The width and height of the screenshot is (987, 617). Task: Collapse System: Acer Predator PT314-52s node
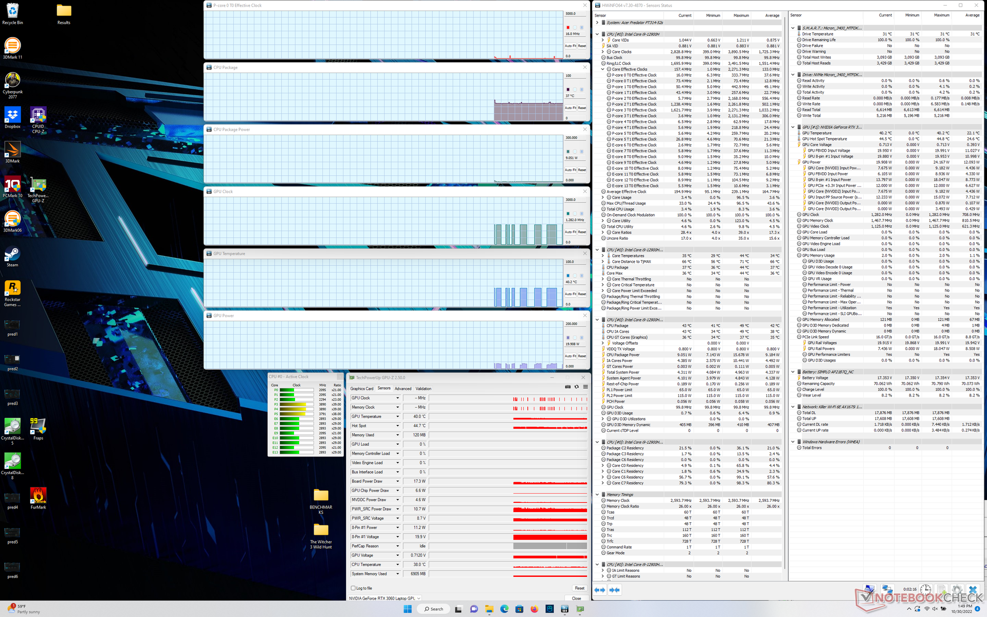pos(597,23)
